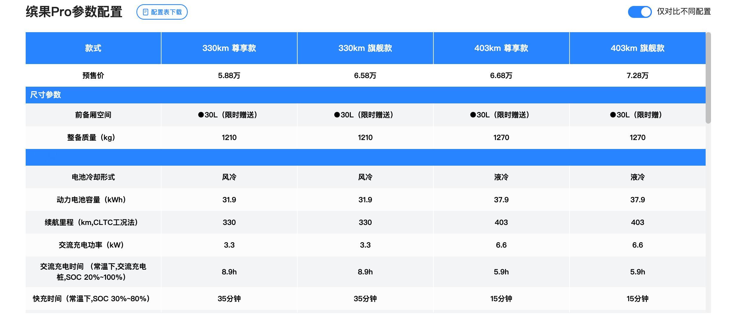The height and width of the screenshot is (317, 734).
Task: Click the 交流充电时间 row label
Action: pyautogui.click(x=93, y=272)
